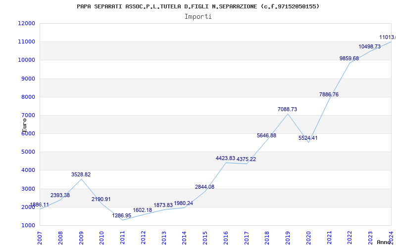Select data label 2190.91
This screenshot has height=247, width=396.
pyautogui.click(x=101, y=199)
